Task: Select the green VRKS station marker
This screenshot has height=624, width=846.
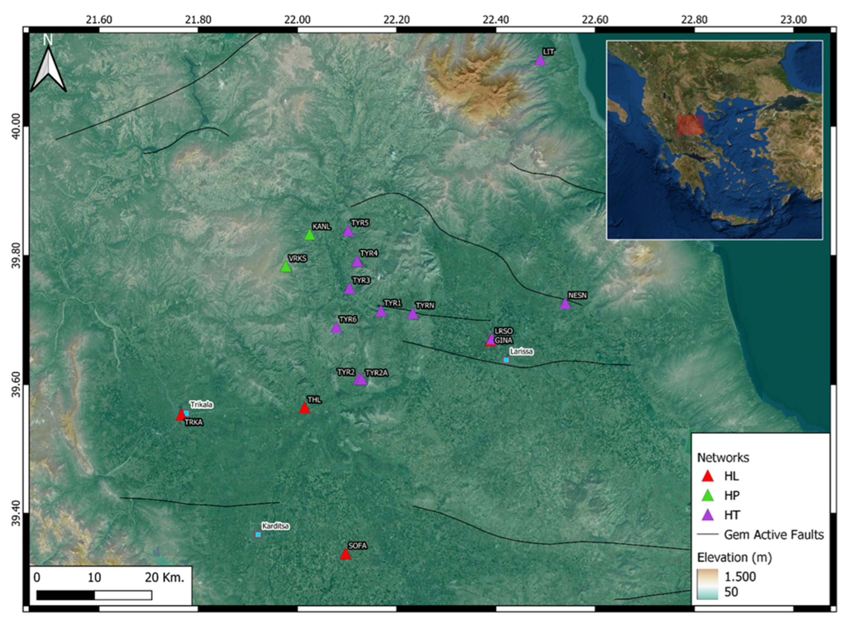Action: [286, 267]
